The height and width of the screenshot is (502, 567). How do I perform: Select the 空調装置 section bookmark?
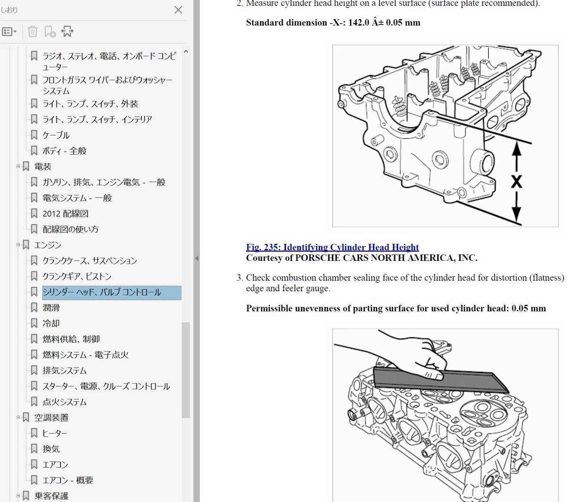coord(51,418)
